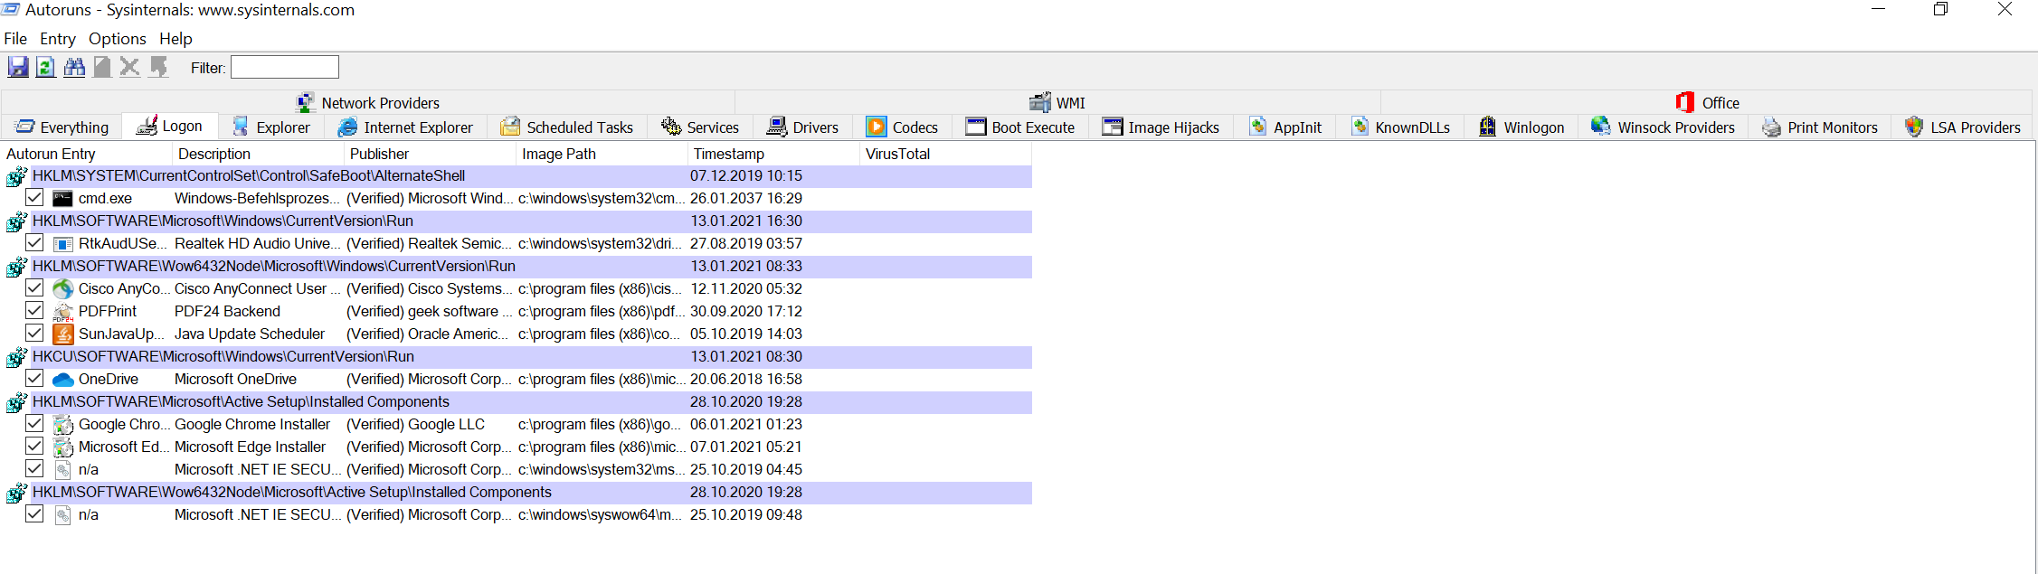Open the Help menu
This screenshot has height=574, width=2038.
pos(175,39)
